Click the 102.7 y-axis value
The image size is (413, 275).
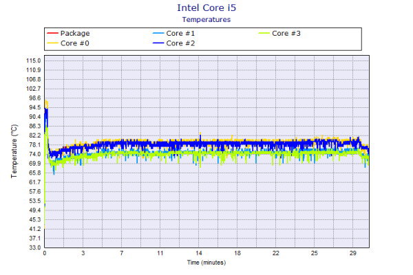click(34, 89)
